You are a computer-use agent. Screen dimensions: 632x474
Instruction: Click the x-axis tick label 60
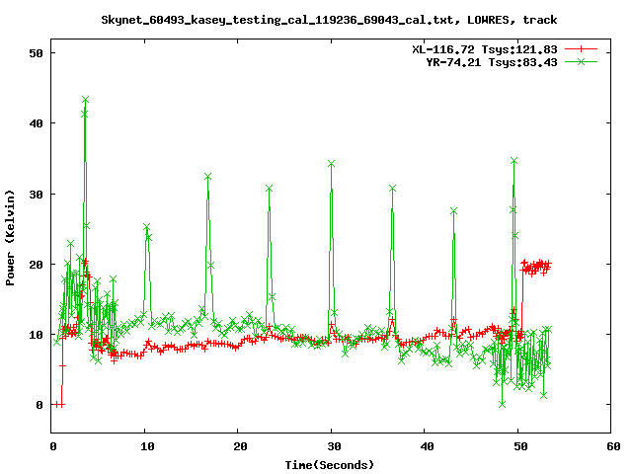[613, 446]
